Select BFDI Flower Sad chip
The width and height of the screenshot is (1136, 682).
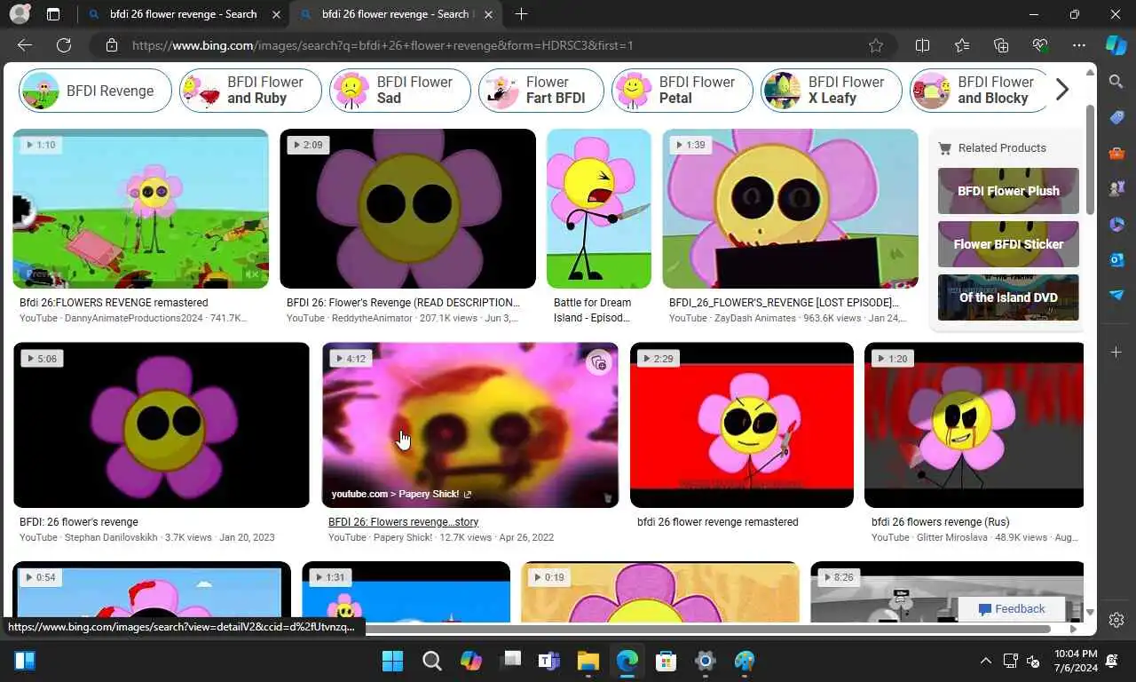[x=400, y=91]
